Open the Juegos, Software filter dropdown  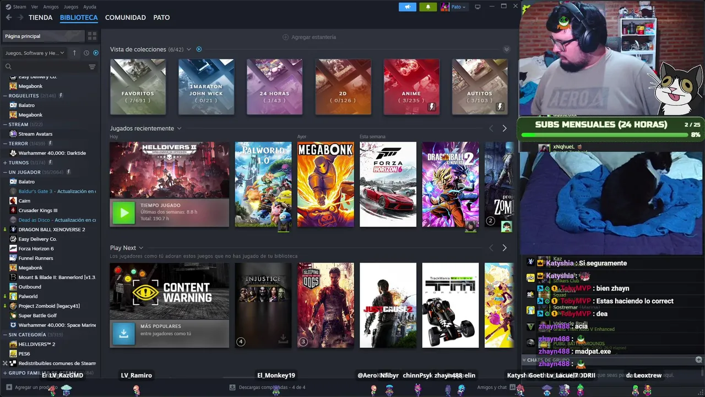(35, 53)
